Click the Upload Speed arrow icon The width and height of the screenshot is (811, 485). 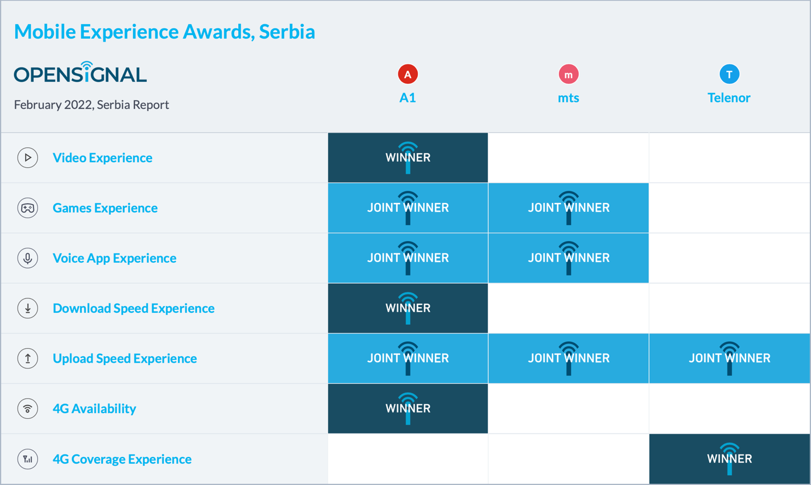click(28, 359)
